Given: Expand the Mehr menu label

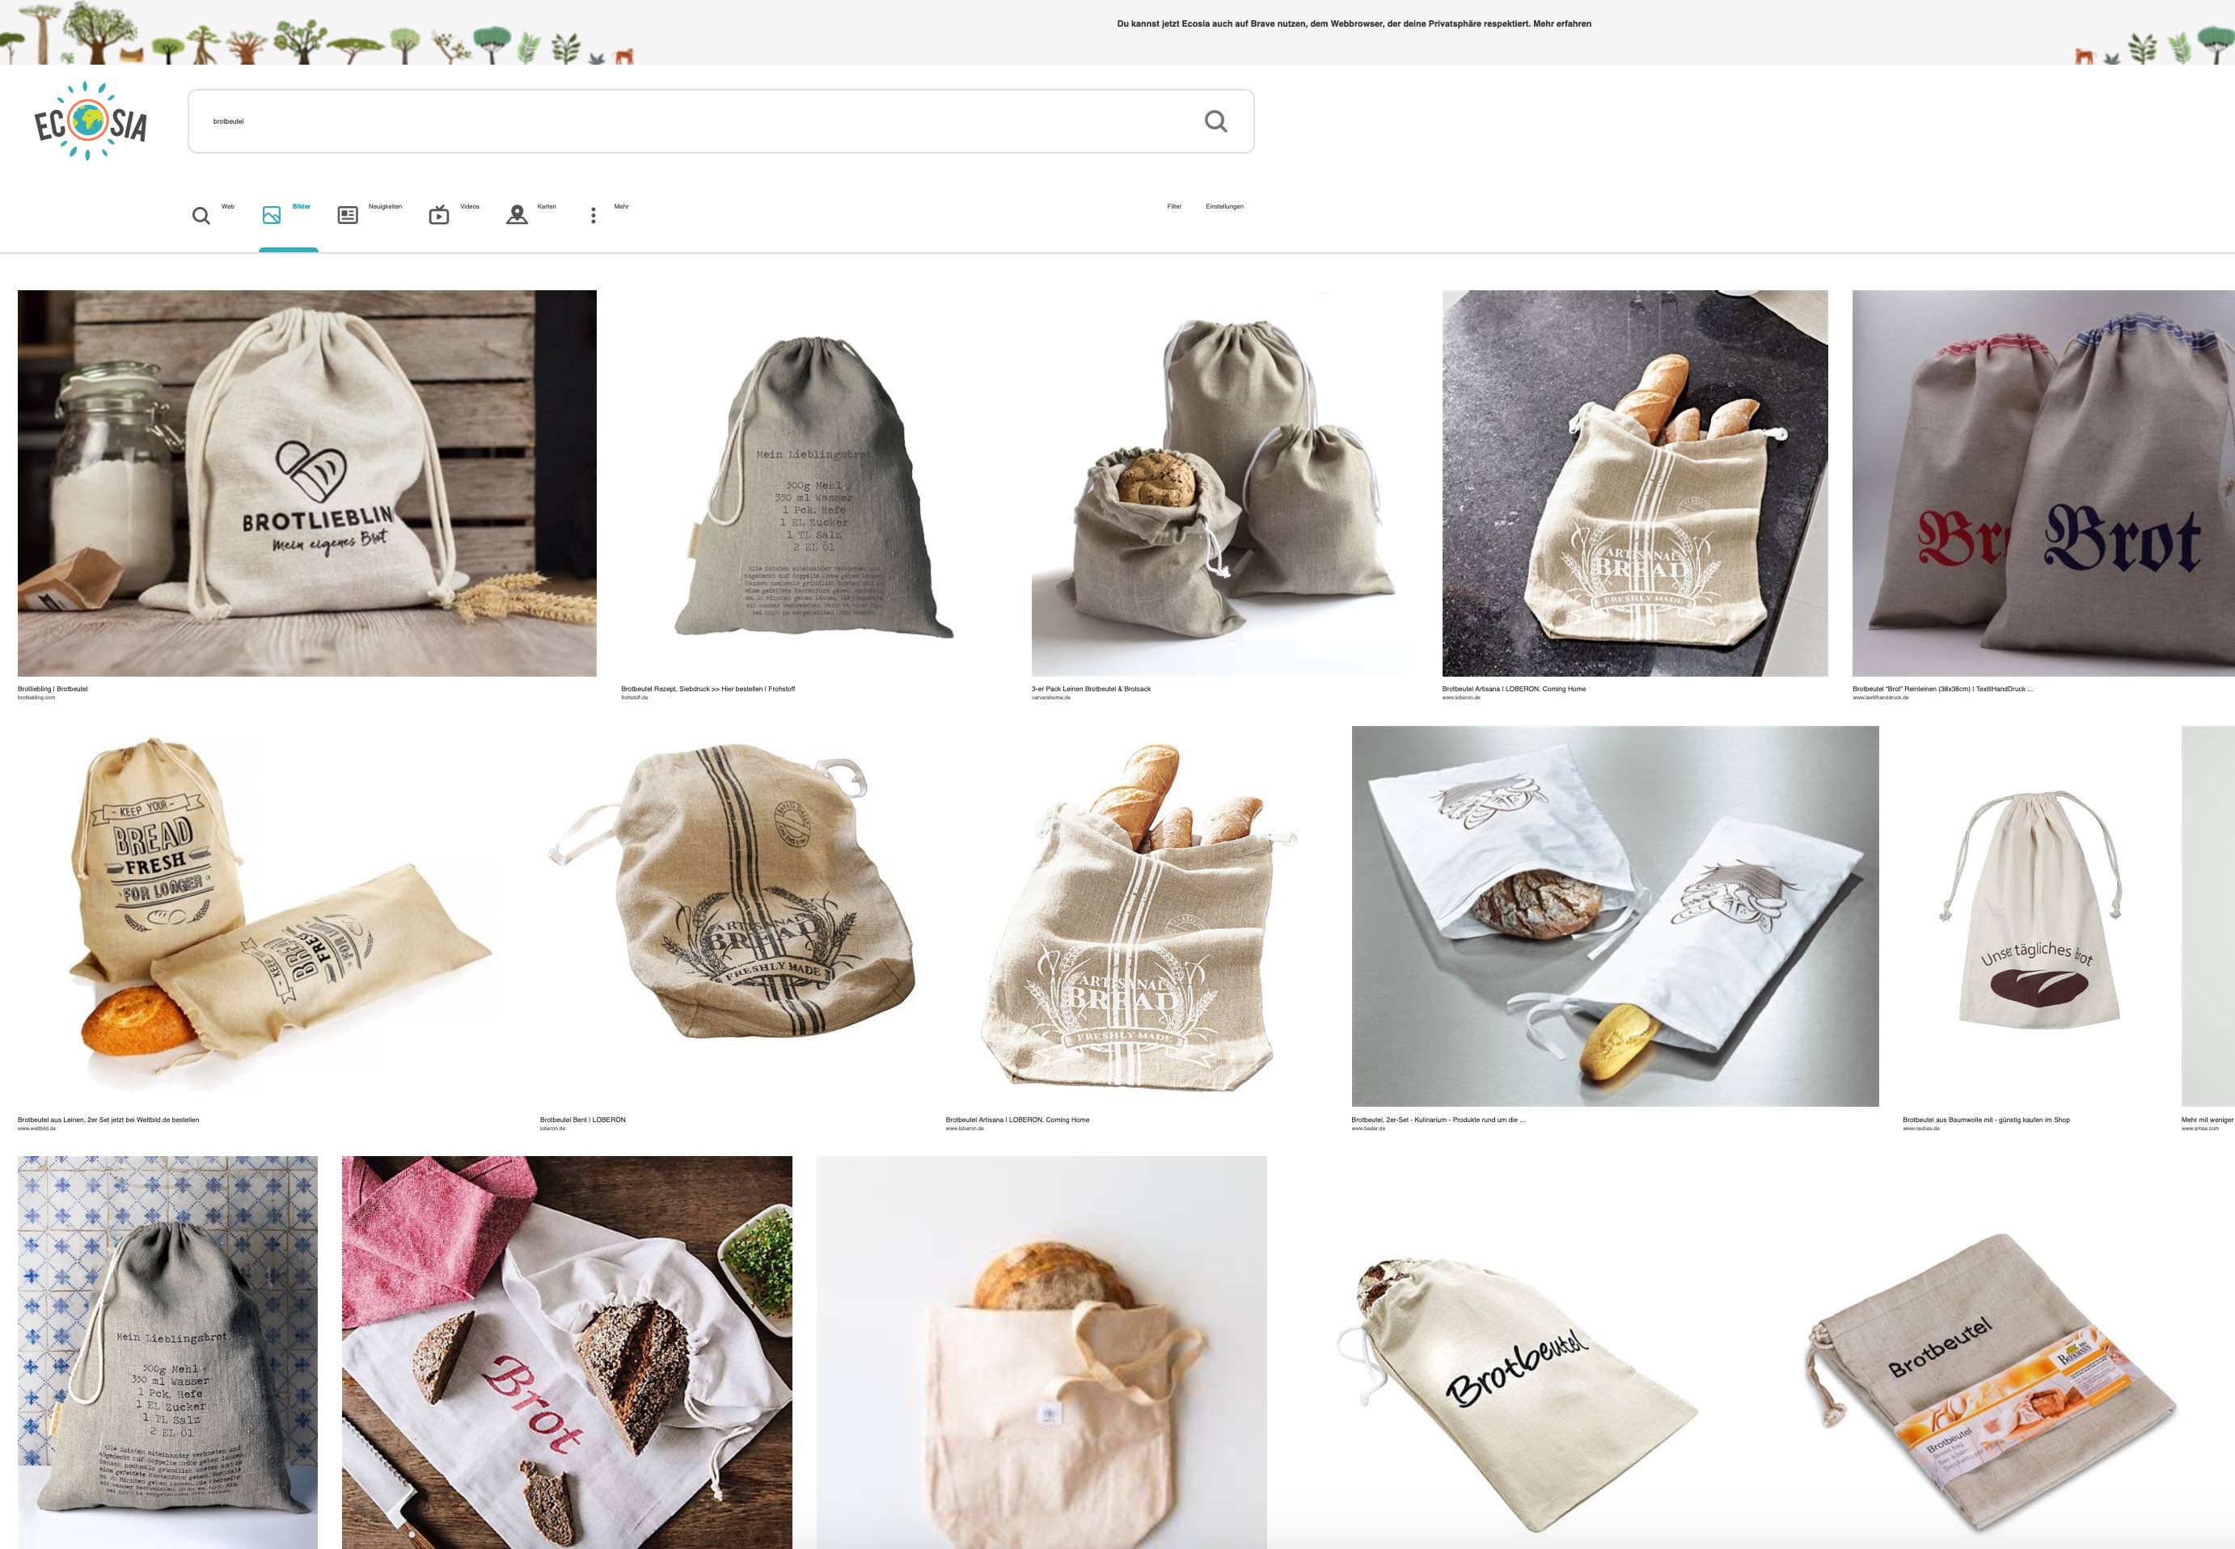Looking at the screenshot, I should coord(621,207).
